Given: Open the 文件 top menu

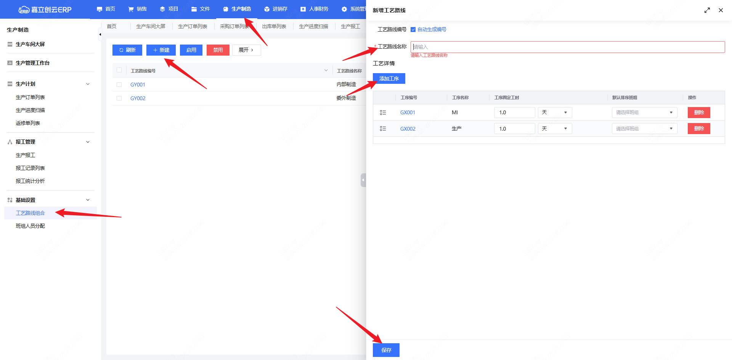Looking at the screenshot, I should pyautogui.click(x=201, y=9).
